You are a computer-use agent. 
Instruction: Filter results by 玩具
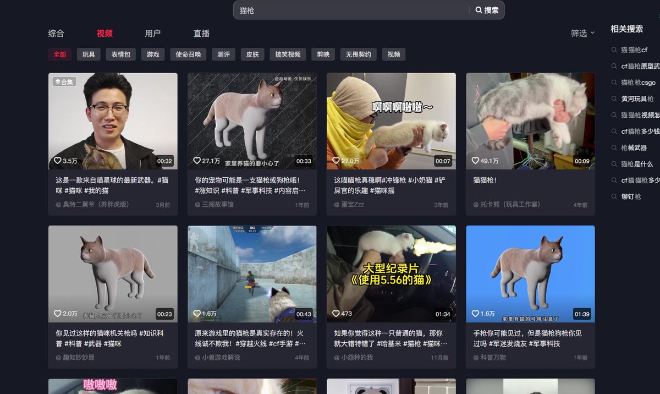[x=89, y=54]
